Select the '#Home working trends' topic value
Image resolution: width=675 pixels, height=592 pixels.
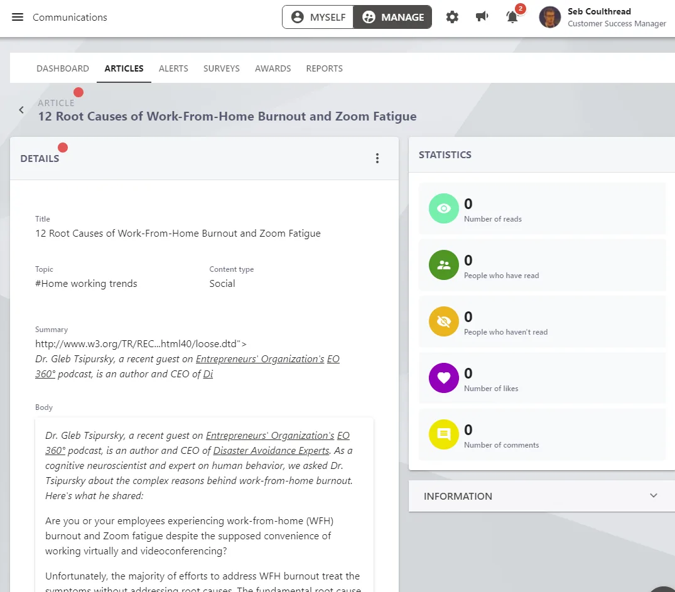click(x=86, y=284)
